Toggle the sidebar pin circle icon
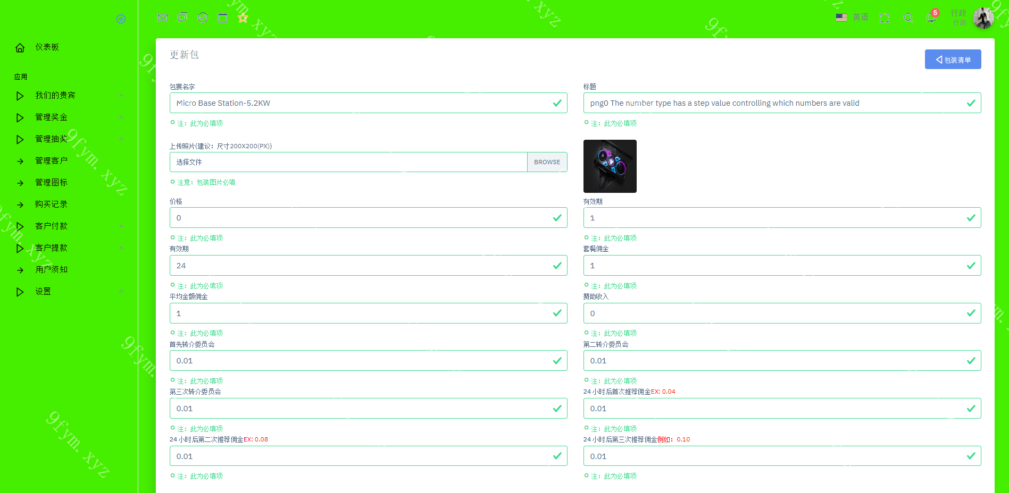This screenshot has height=493, width=1009. [121, 20]
